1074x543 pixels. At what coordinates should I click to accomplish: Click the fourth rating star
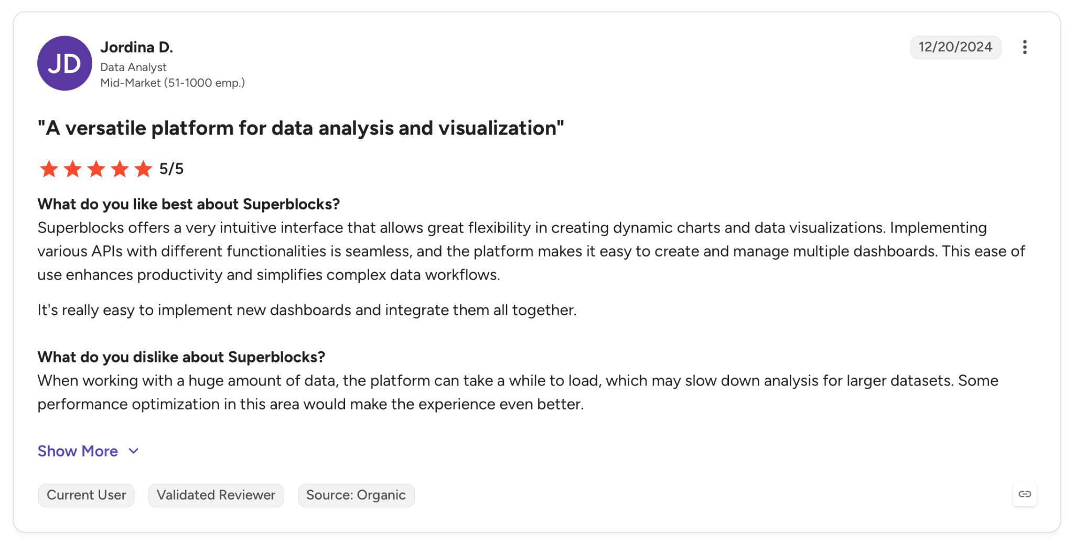tap(120, 169)
